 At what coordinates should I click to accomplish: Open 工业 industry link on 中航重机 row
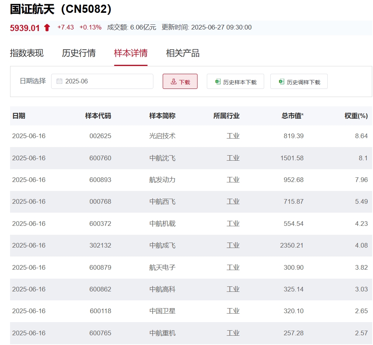point(233,333)
